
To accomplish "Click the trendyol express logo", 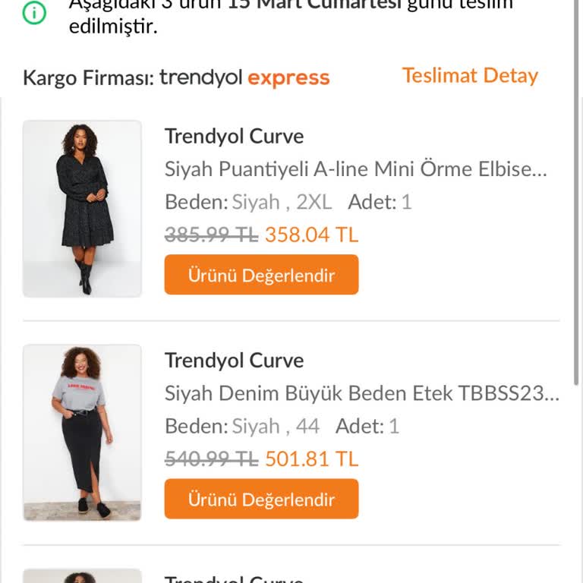I will point(244,77).
